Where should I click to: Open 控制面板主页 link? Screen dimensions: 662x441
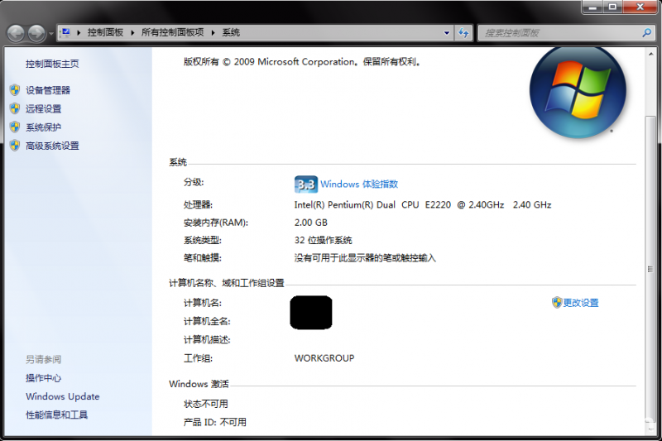tap(52, 64)
